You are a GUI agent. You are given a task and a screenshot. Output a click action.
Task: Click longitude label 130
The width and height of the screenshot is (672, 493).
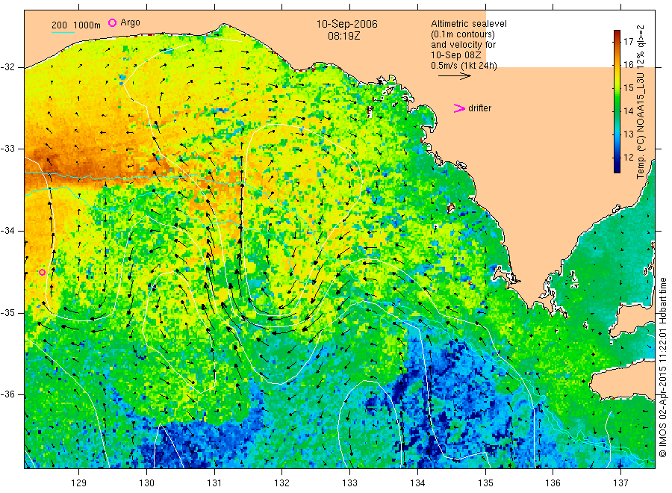[x=146, y=483]
